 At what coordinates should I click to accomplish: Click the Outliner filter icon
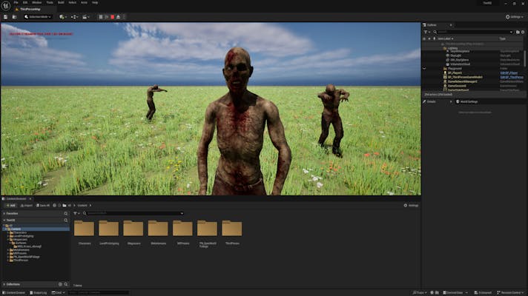click(426, 32)
